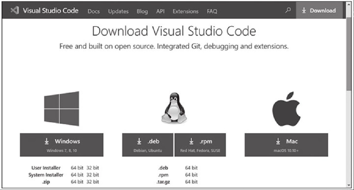Screen dimensions: 354x190
Task: Click the "Free and built on open source" tagline
Action: [174, 46]
